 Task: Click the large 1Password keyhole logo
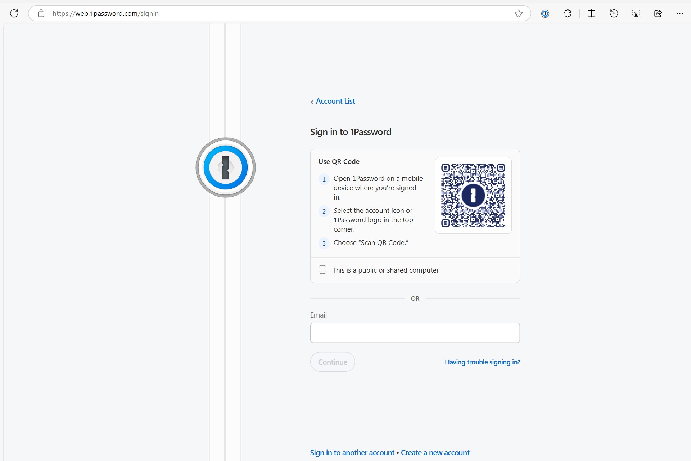tap(226, 167)
